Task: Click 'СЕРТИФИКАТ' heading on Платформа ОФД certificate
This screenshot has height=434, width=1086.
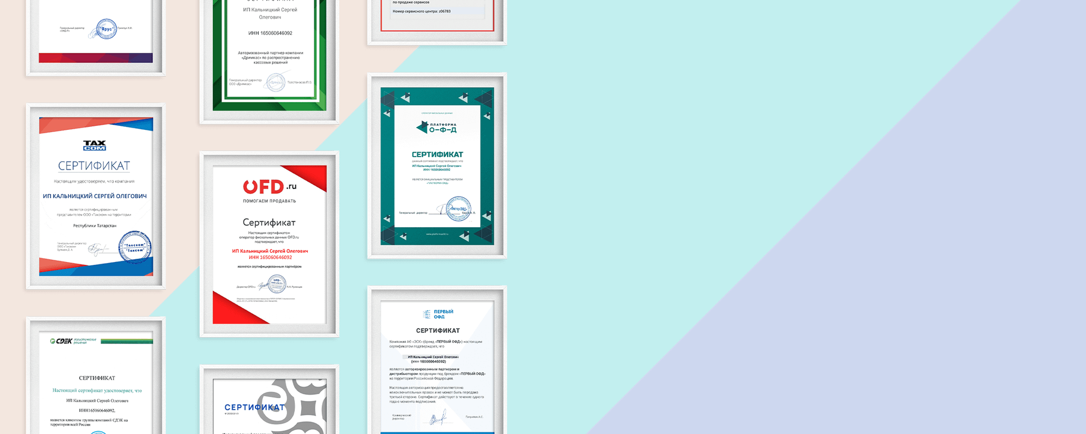Action: pos(437,154)
